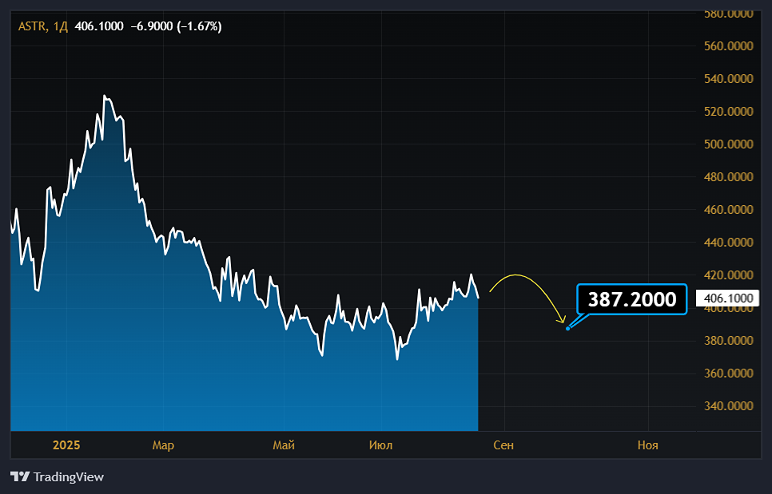Click the Сен label on time axis
This screenshot has height=494, width=772.
(x=503, y=445)
